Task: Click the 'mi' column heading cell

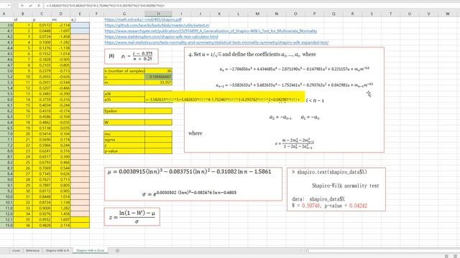Action: point(60,19)
